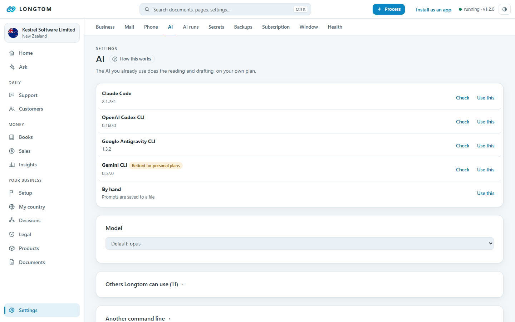Check the Claude Code CLI
This screenshot has height=322, width=515.
click(x=462, y=98)
